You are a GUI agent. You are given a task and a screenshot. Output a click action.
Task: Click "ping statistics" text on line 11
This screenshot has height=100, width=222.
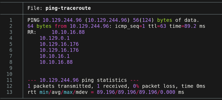(104, 80)
